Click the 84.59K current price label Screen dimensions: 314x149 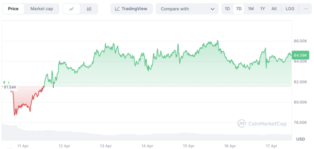click(x=301, y=55)
